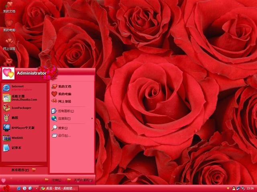257x192 pixels.
Task: Launch Internet Explorer from quick launch bar
Action: point(19,188)
